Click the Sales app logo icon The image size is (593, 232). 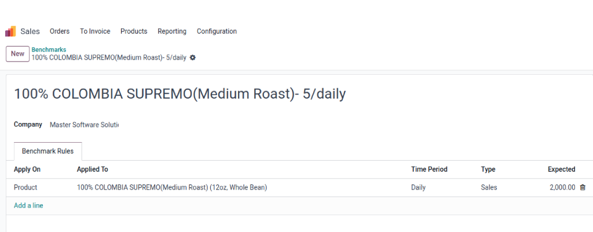[10, 31]
